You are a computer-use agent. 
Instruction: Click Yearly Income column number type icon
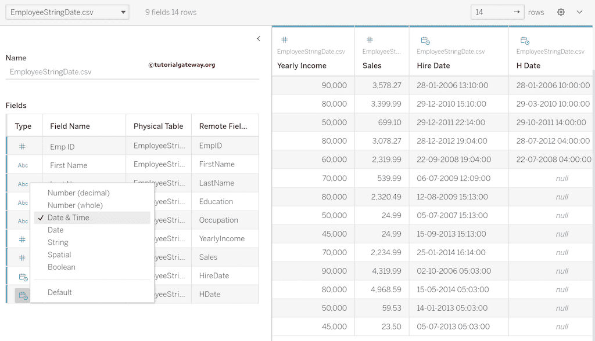click(284, 40)
